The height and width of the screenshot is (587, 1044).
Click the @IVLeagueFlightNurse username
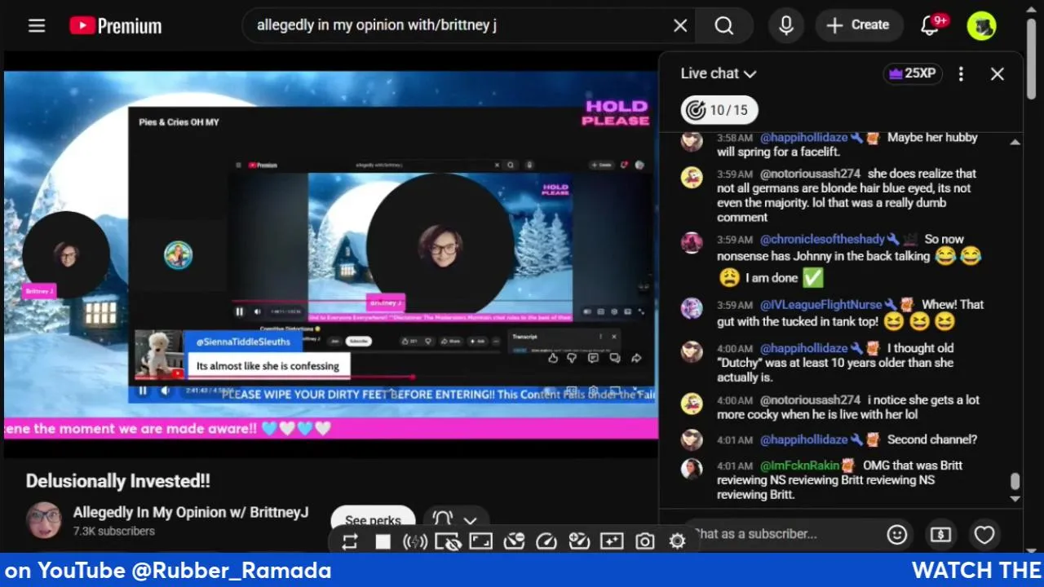click(822, 305)
